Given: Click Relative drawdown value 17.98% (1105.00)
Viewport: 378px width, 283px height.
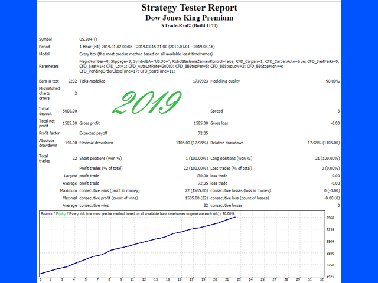Looking at the screenshot, I should point(324,143).
